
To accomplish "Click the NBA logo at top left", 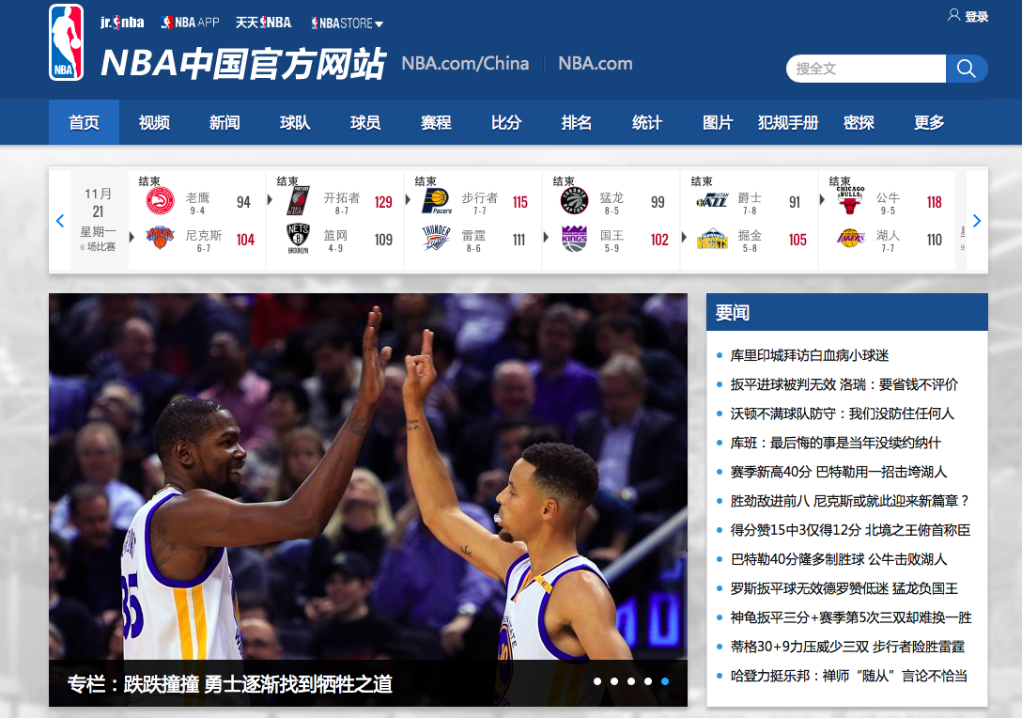I will pyautogui.click(x=66, y=42).
